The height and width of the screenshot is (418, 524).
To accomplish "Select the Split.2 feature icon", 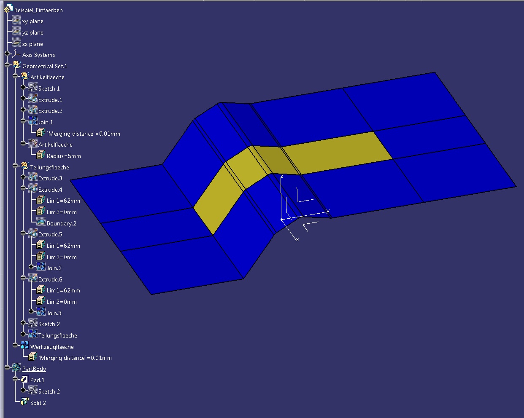I will pos(24,402).
